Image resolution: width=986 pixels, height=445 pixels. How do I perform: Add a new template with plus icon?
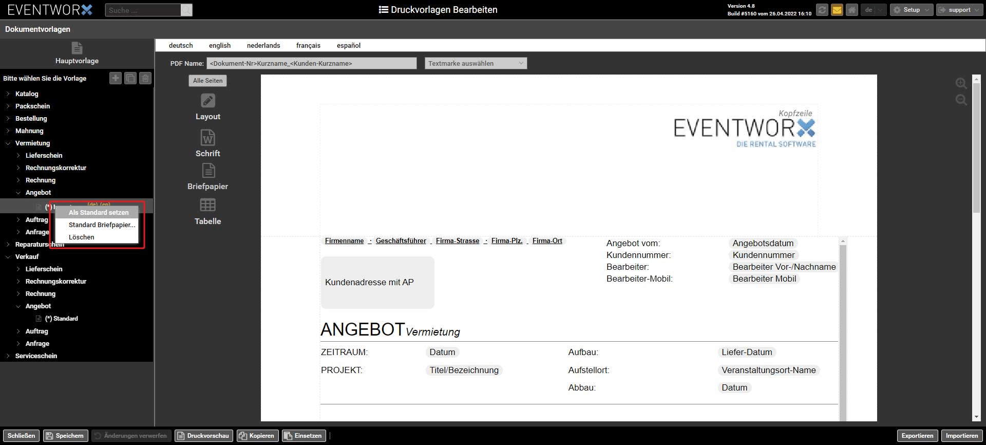(x=116, y=78)
